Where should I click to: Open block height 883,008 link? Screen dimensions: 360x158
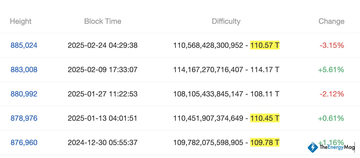(24, 70)
